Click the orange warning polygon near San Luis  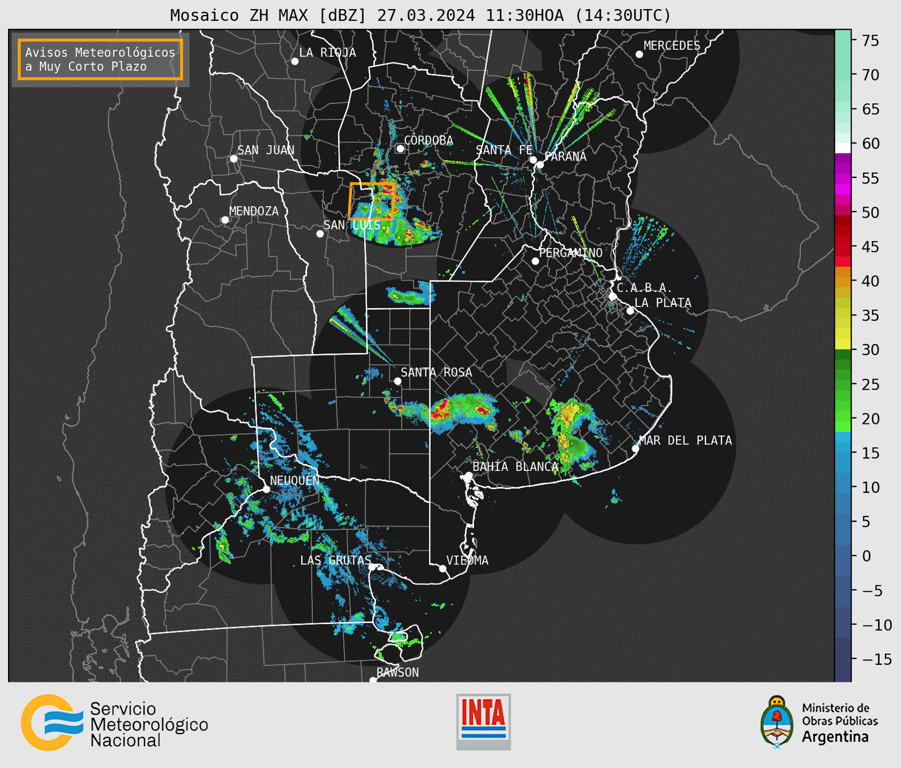[372, 201]
